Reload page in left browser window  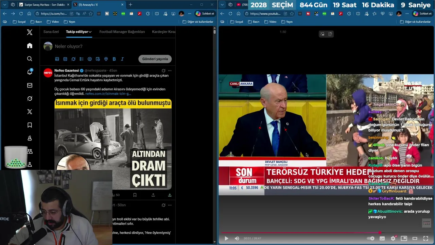(x=21, y=14)
